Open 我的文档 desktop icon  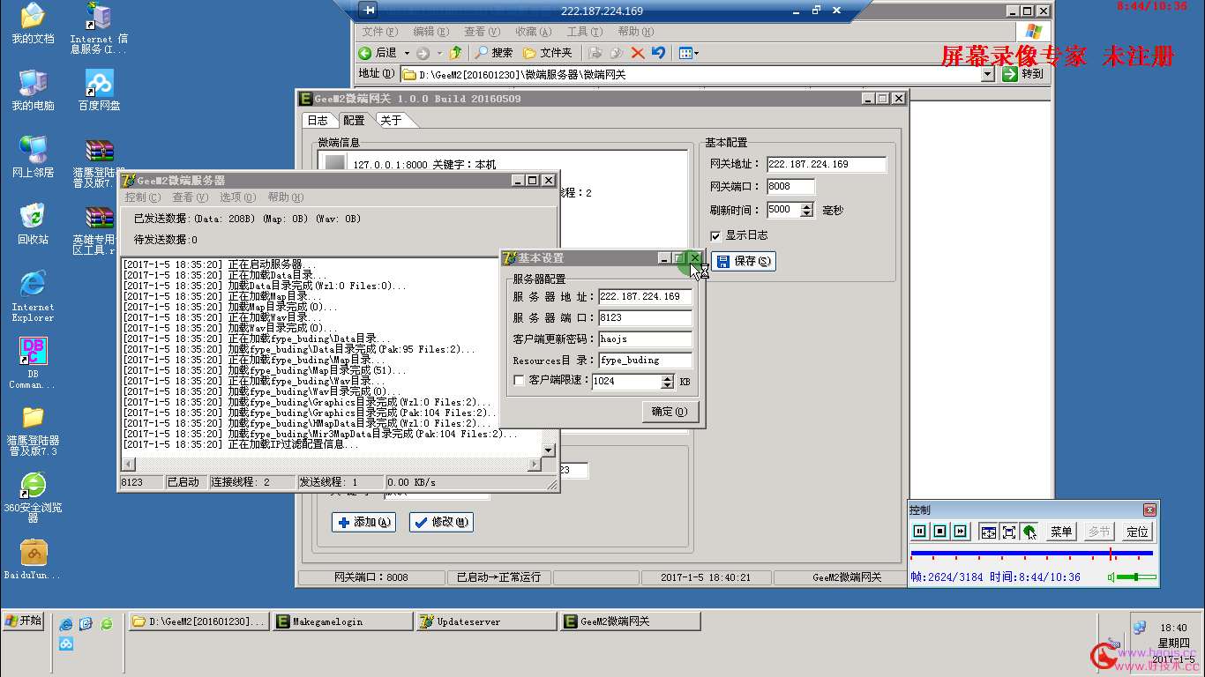click(x=33, y=24)
